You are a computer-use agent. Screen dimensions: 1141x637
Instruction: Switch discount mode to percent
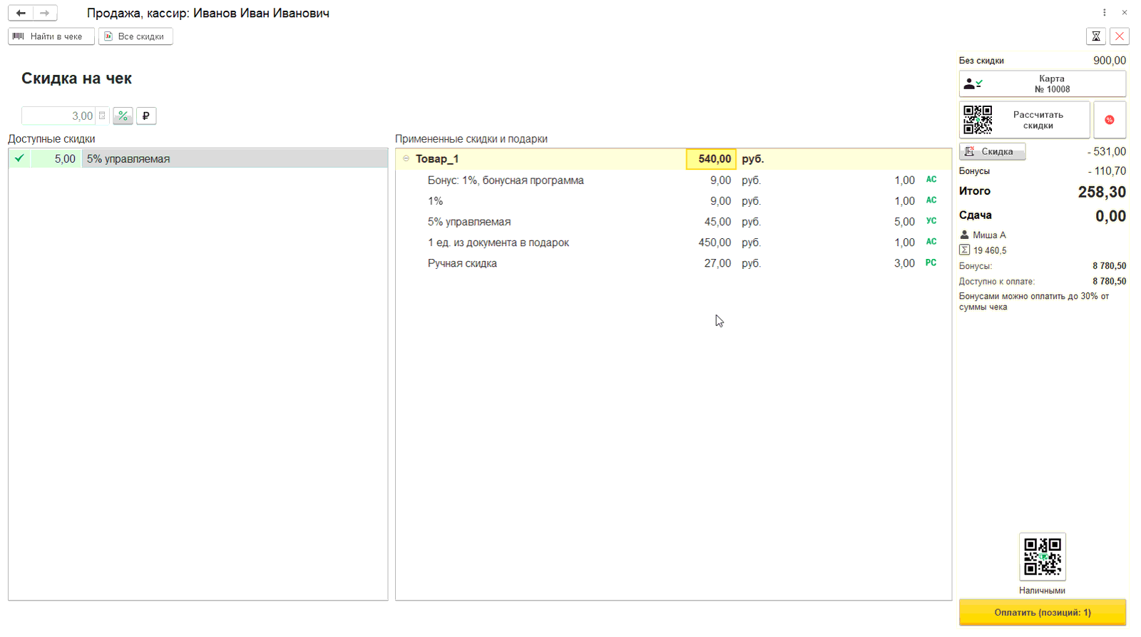click(123, 116)
